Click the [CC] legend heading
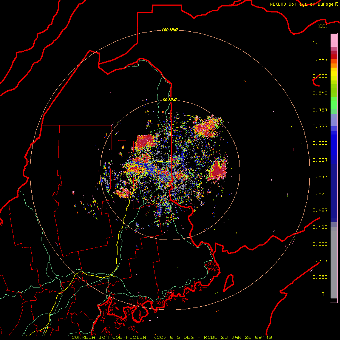 323,26
